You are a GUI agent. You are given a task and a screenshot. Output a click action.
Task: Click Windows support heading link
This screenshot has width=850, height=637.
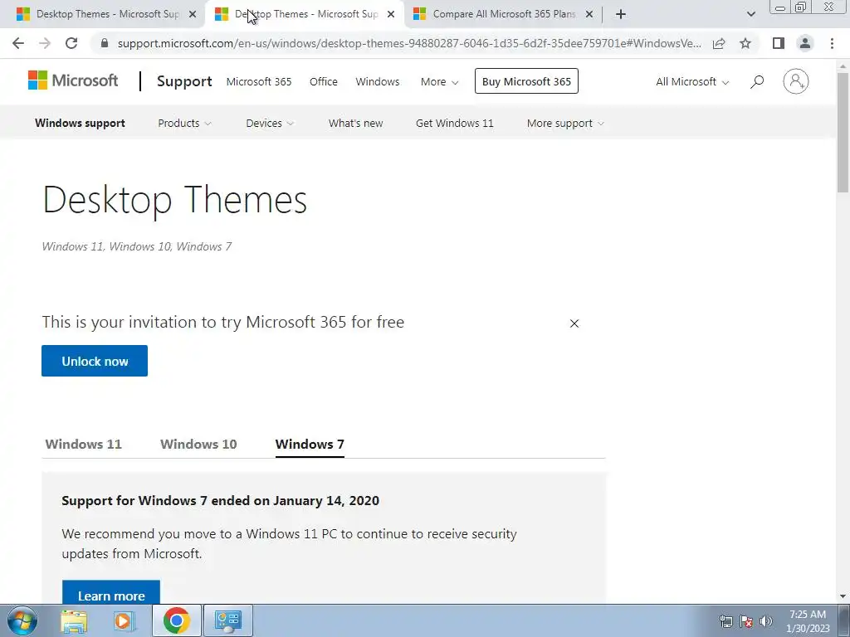coord(81,123)
